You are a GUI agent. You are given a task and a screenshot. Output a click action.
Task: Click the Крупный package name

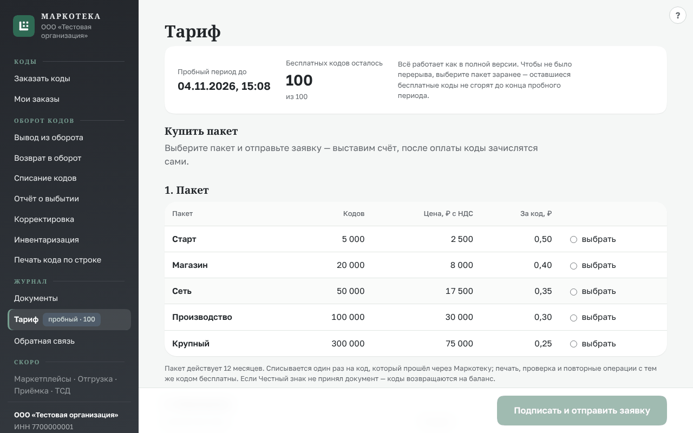click(191, 344)
